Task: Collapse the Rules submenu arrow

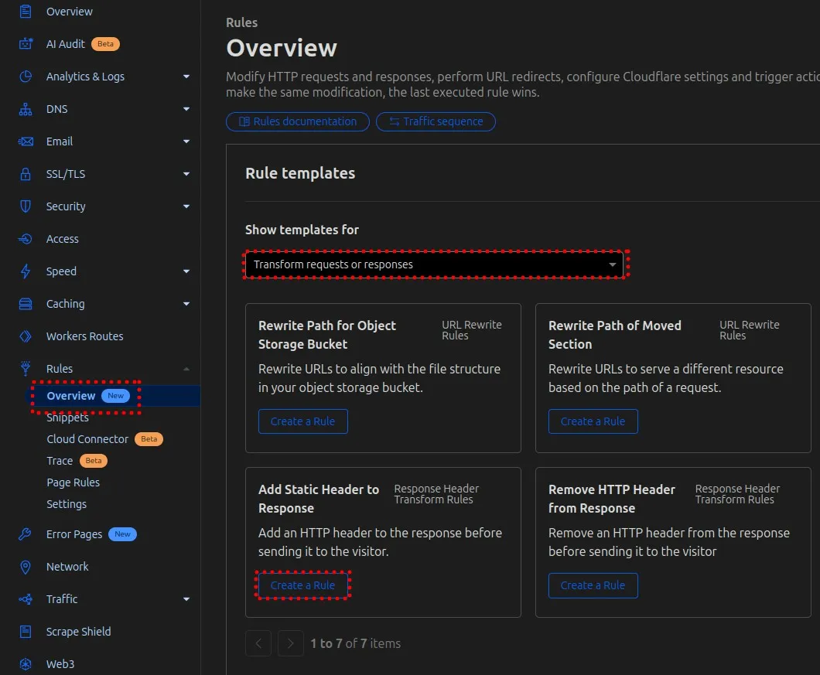Action: point(186,369)
